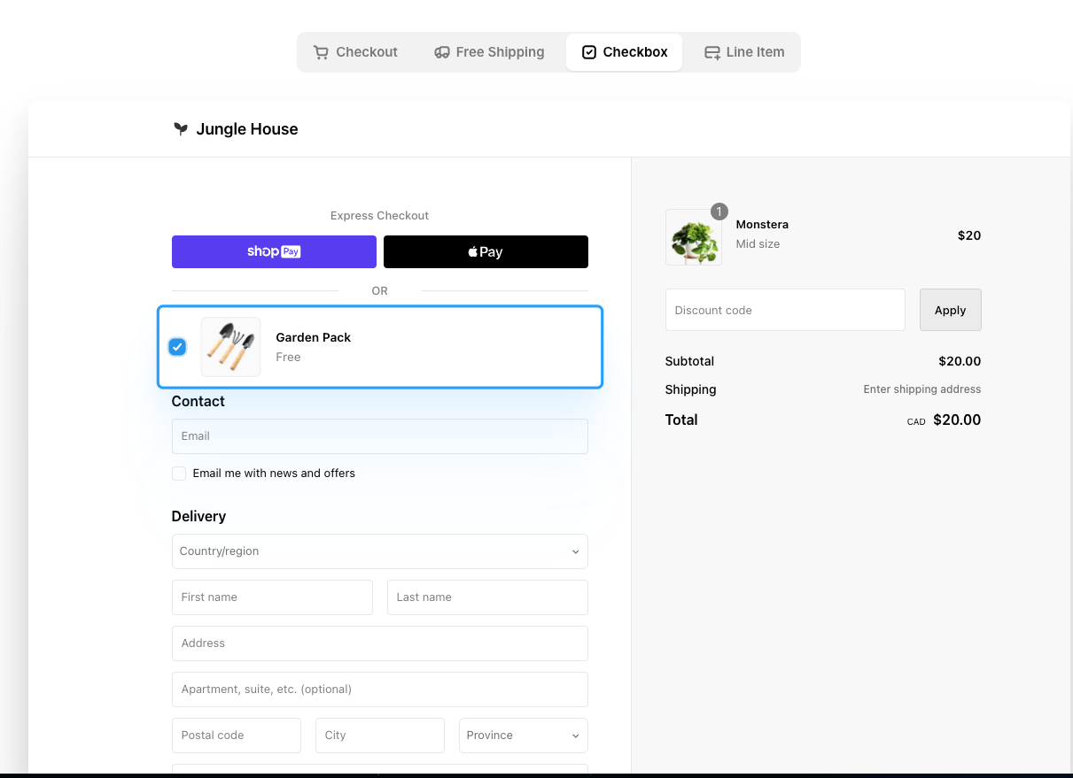The image size is (1073, 778).
Task: Focus the Discount code field
Action: [785, 310]
